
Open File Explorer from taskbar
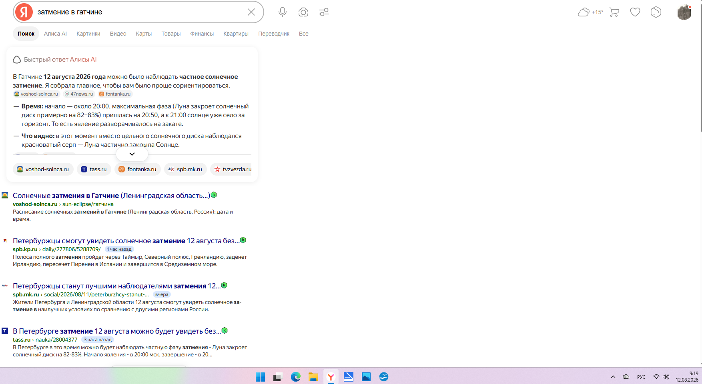(x=313, y=377)
